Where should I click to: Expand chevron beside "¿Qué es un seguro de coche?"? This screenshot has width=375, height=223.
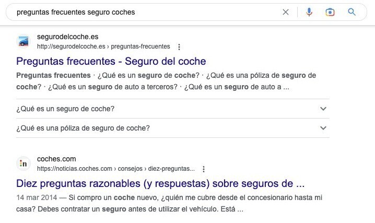click(x=323, y=109)
